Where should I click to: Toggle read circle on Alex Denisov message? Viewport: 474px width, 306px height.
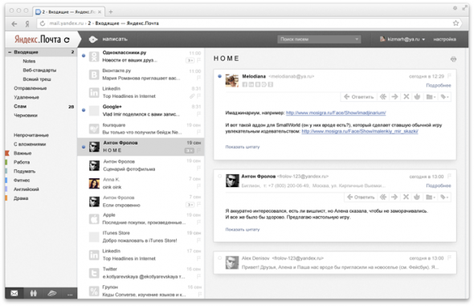coord(220,258)
